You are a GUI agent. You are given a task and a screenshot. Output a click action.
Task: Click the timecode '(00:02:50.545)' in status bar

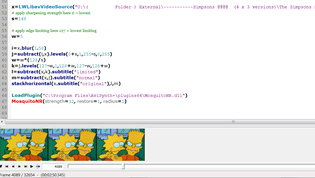click(53, 175)
